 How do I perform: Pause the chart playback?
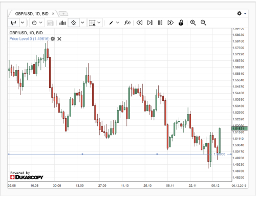160,23
